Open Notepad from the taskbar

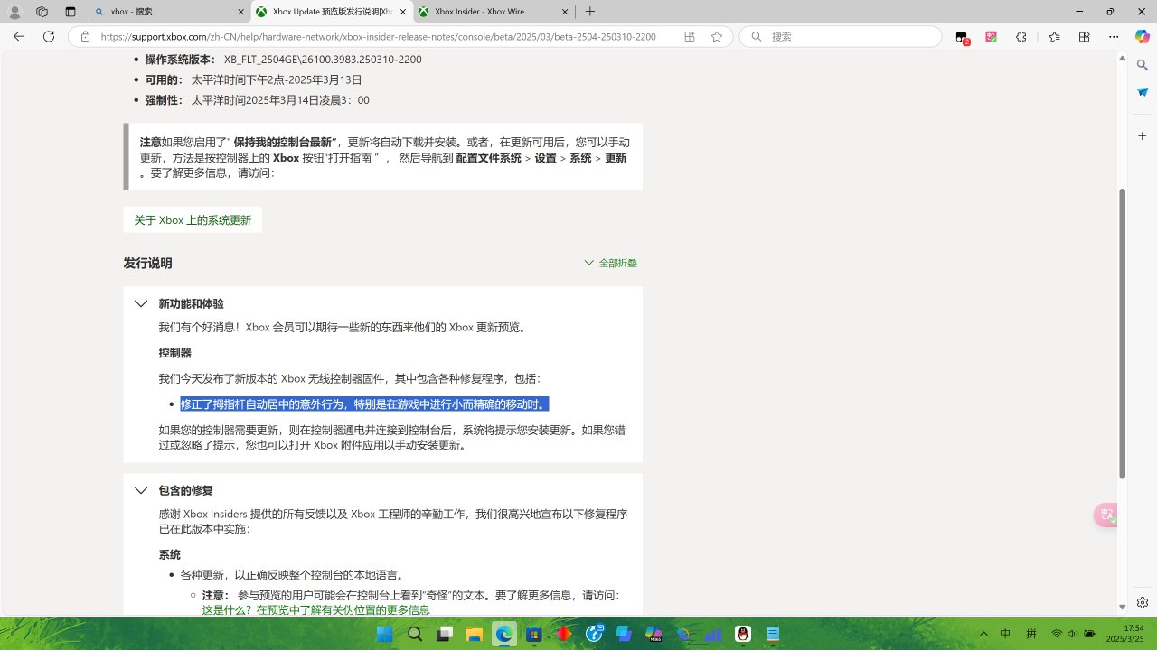tap(773, 634)
